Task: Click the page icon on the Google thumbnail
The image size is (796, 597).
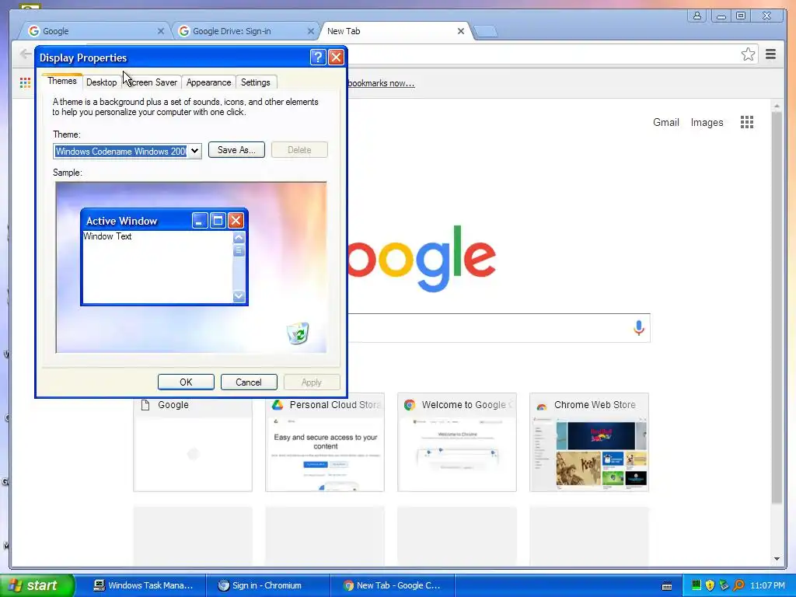Action: [x=145, y=404]
